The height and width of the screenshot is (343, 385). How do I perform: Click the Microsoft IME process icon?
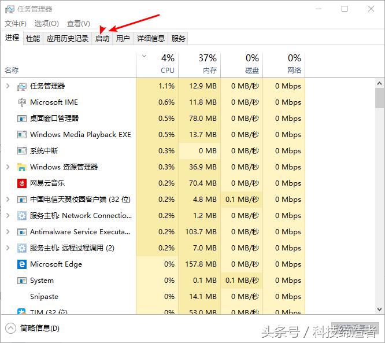tap(22, 102)
